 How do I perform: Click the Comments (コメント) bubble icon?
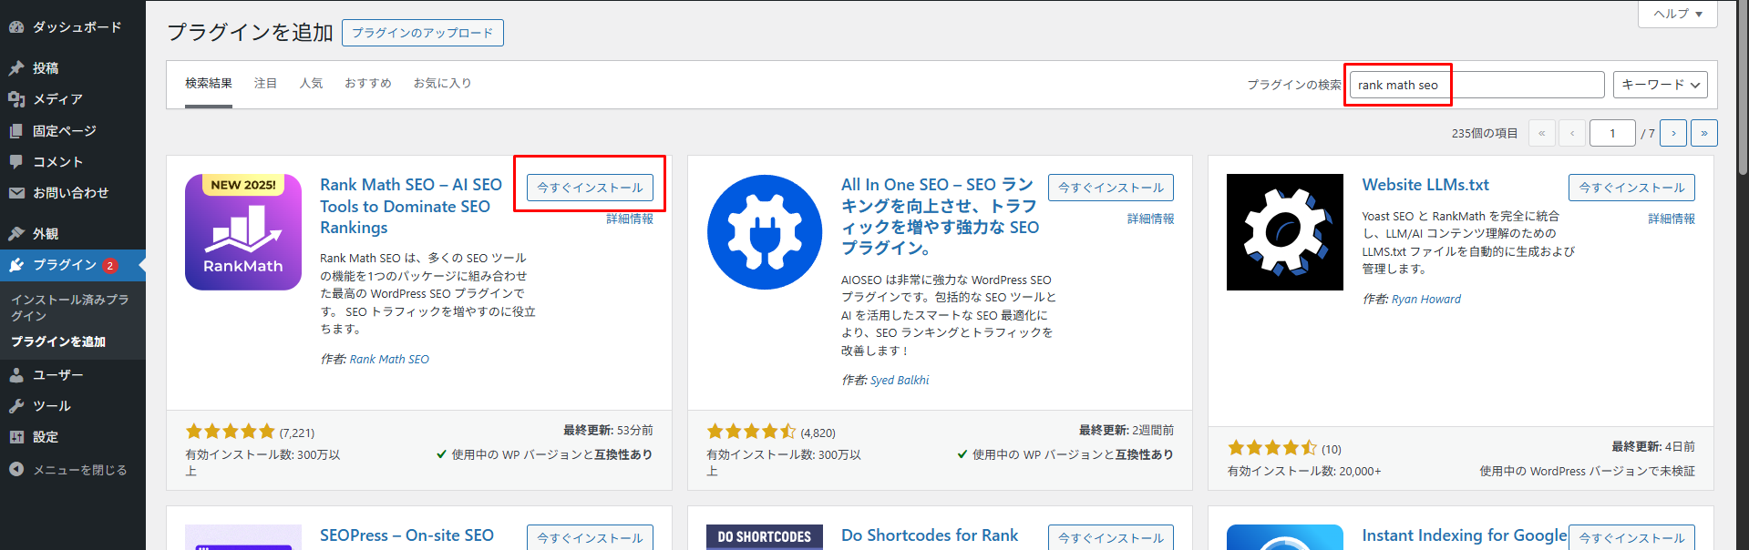coord(16,162)
